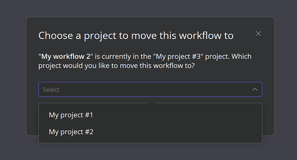Viewport: 297px width, 160px height.
Task: Click empty area right of My project #1
Action: pyautogui.click(x=176, y=115)
